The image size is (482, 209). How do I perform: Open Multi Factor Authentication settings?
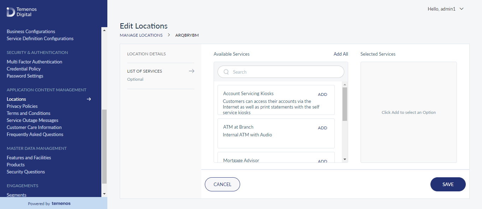tap(35, 62)
